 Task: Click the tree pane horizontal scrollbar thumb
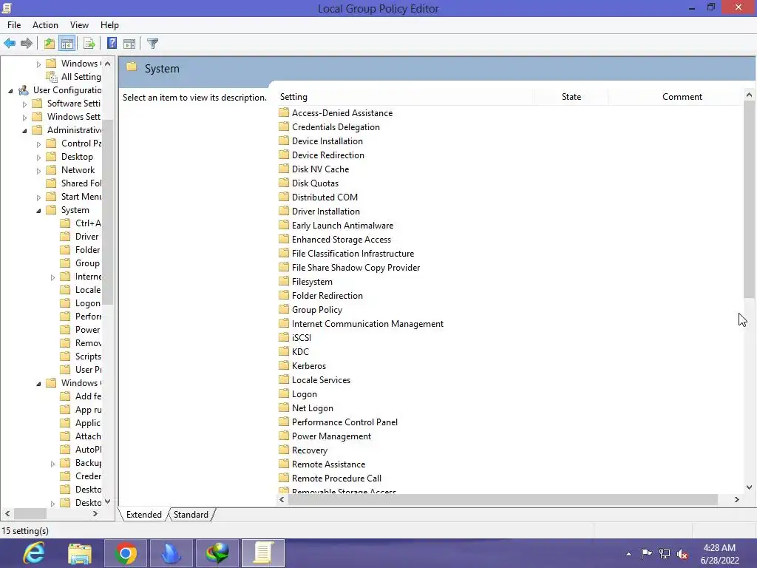[x=30, y=514]
